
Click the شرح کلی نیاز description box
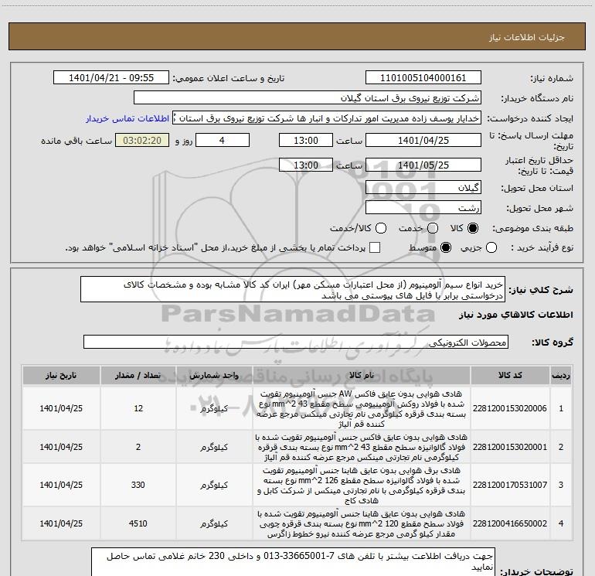293,290
